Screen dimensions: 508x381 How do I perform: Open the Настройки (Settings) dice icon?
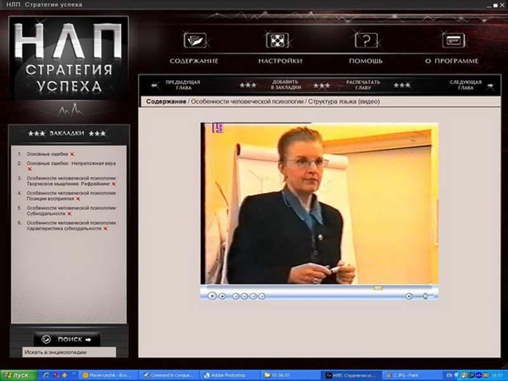tap(280, 41)
